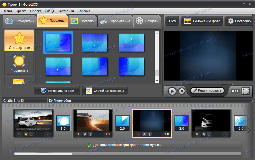The height and width of the screenshot is (160, 255).
Task: Click the T text icon on slide 1
Action: (31, 134)
